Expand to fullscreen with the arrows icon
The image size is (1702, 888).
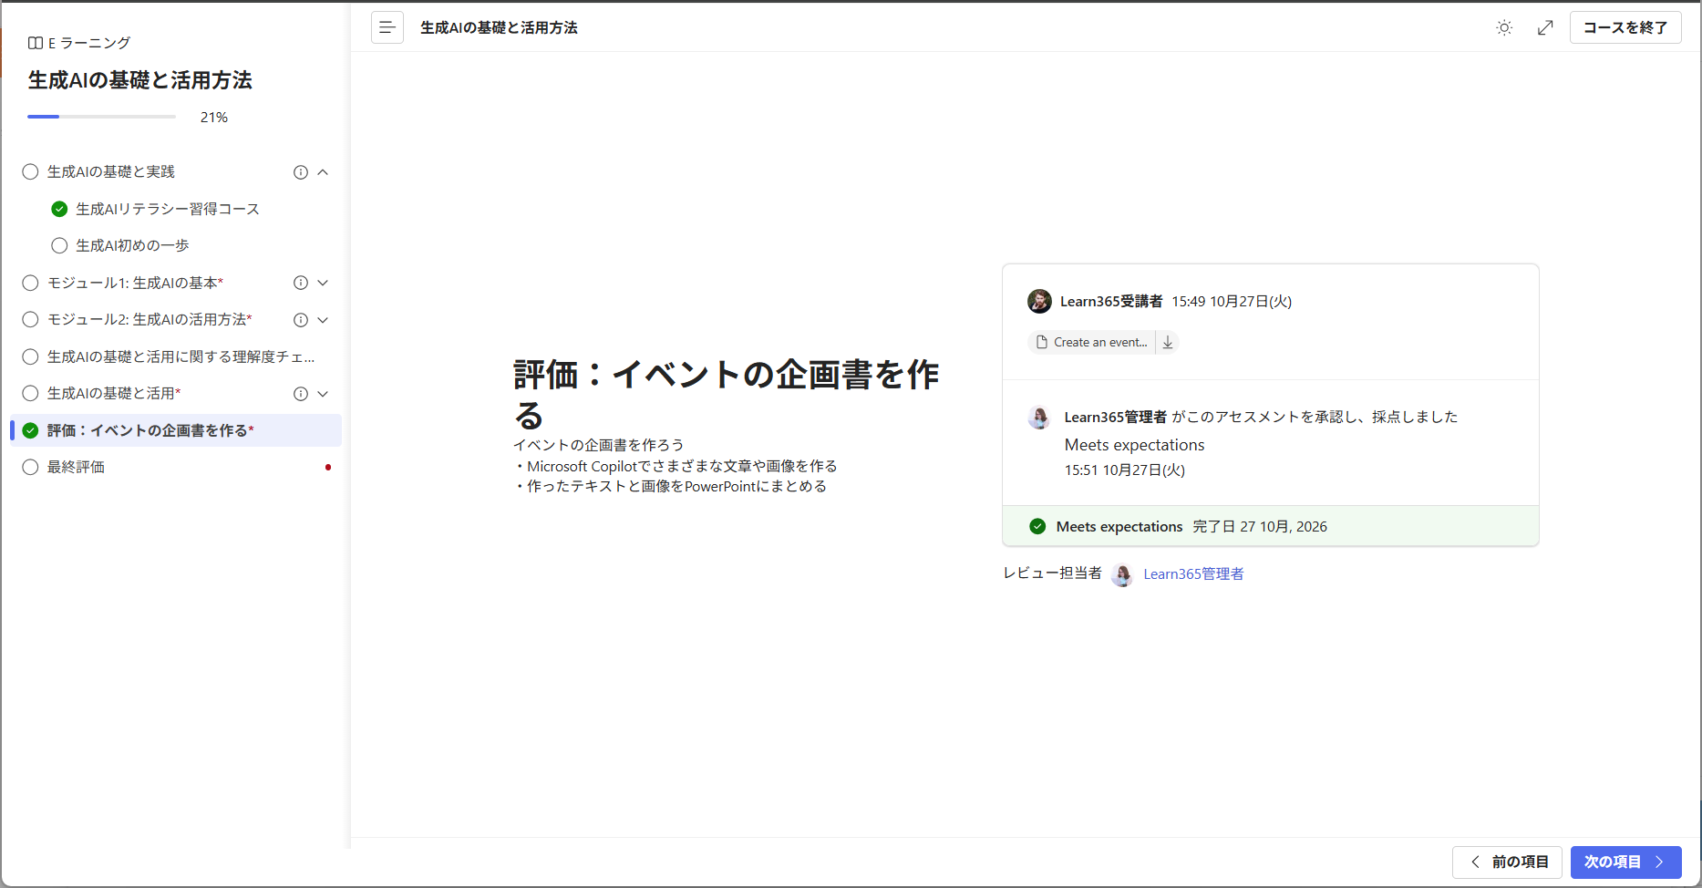point(1545,27)
